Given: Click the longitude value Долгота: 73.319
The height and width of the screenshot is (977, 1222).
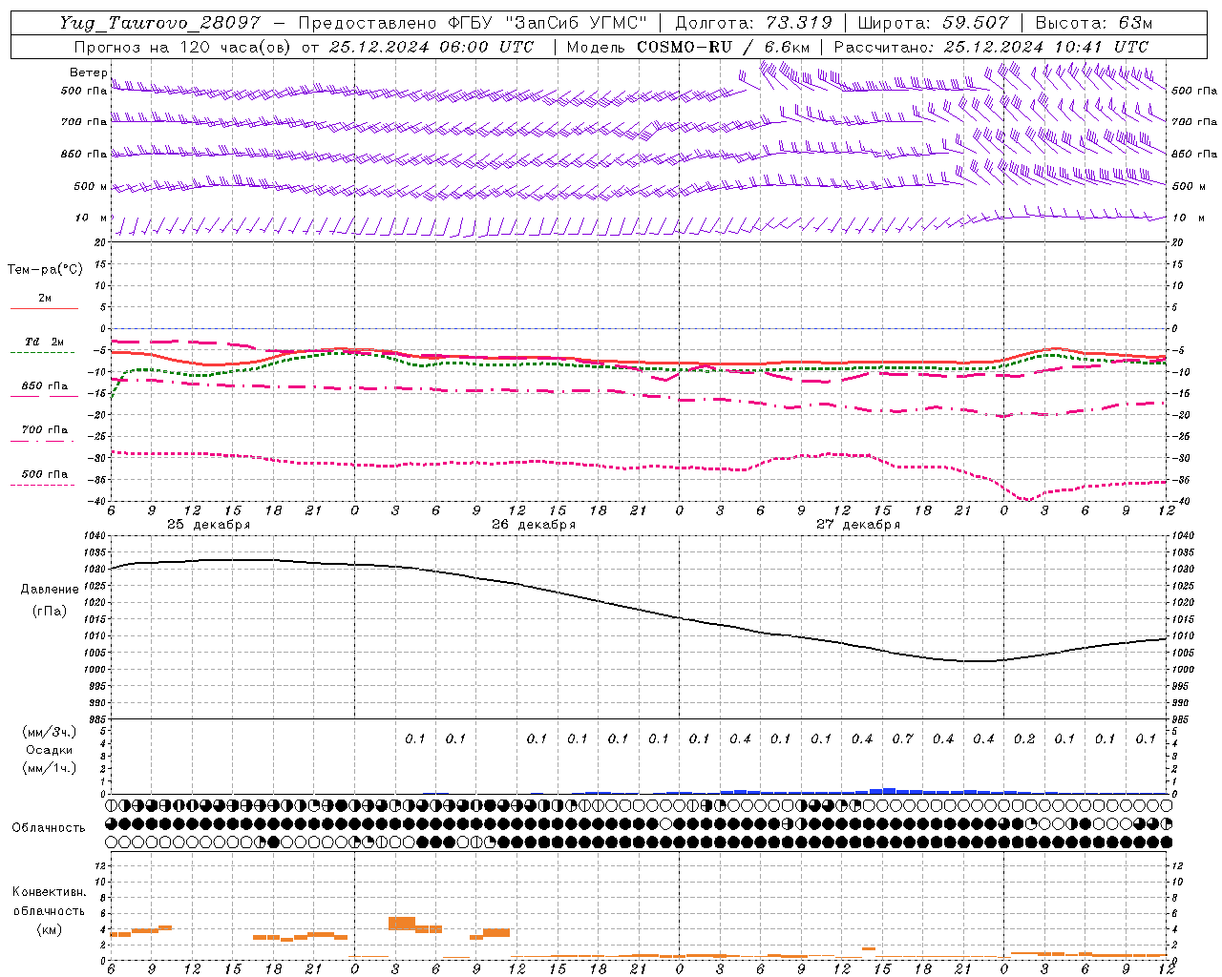Looking at the screenshot, I should click(x=753, y=23).
